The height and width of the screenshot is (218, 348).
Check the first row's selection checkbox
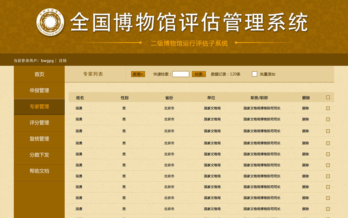(328, 108)
